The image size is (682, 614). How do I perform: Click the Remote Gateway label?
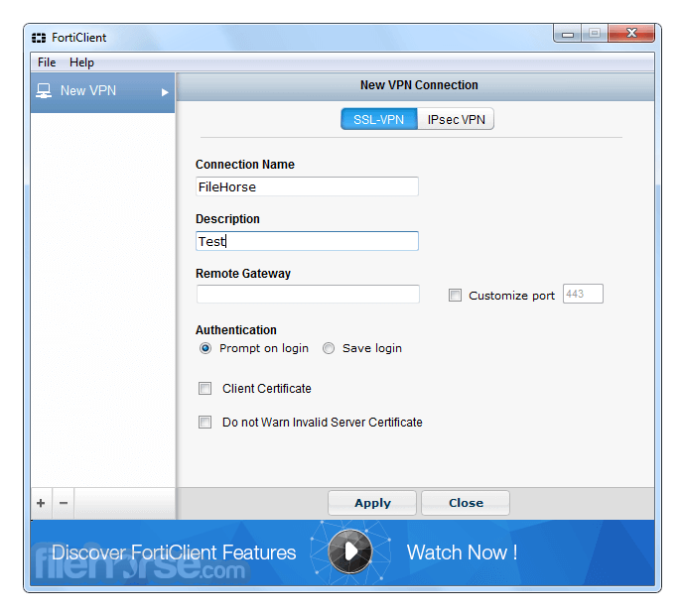point(243,274)
